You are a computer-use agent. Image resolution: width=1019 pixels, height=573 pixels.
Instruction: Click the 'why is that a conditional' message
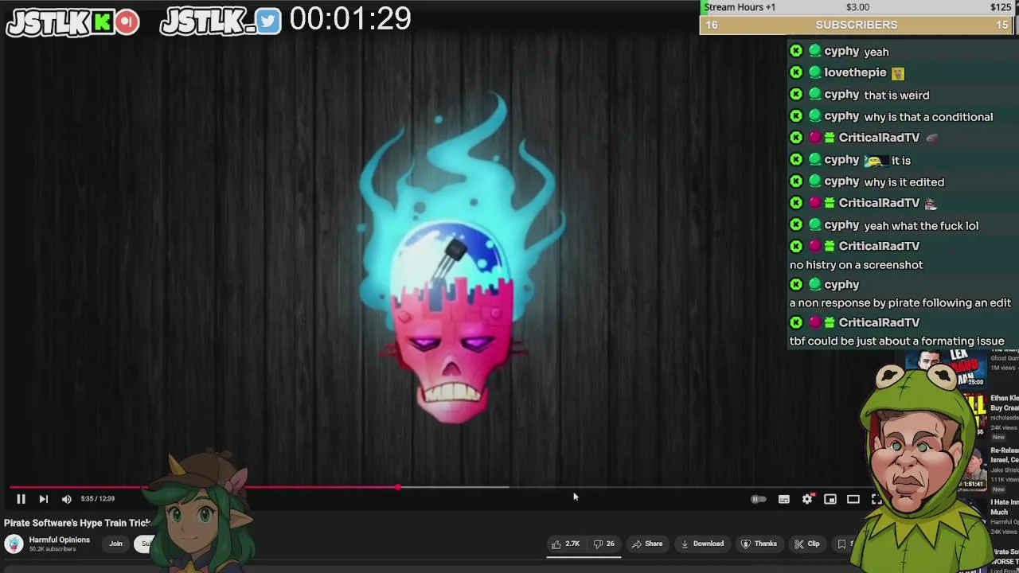[x=928, y=117]
